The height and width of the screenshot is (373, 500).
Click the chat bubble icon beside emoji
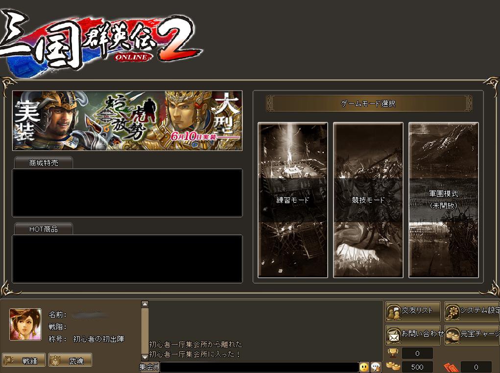coord(376,367)
